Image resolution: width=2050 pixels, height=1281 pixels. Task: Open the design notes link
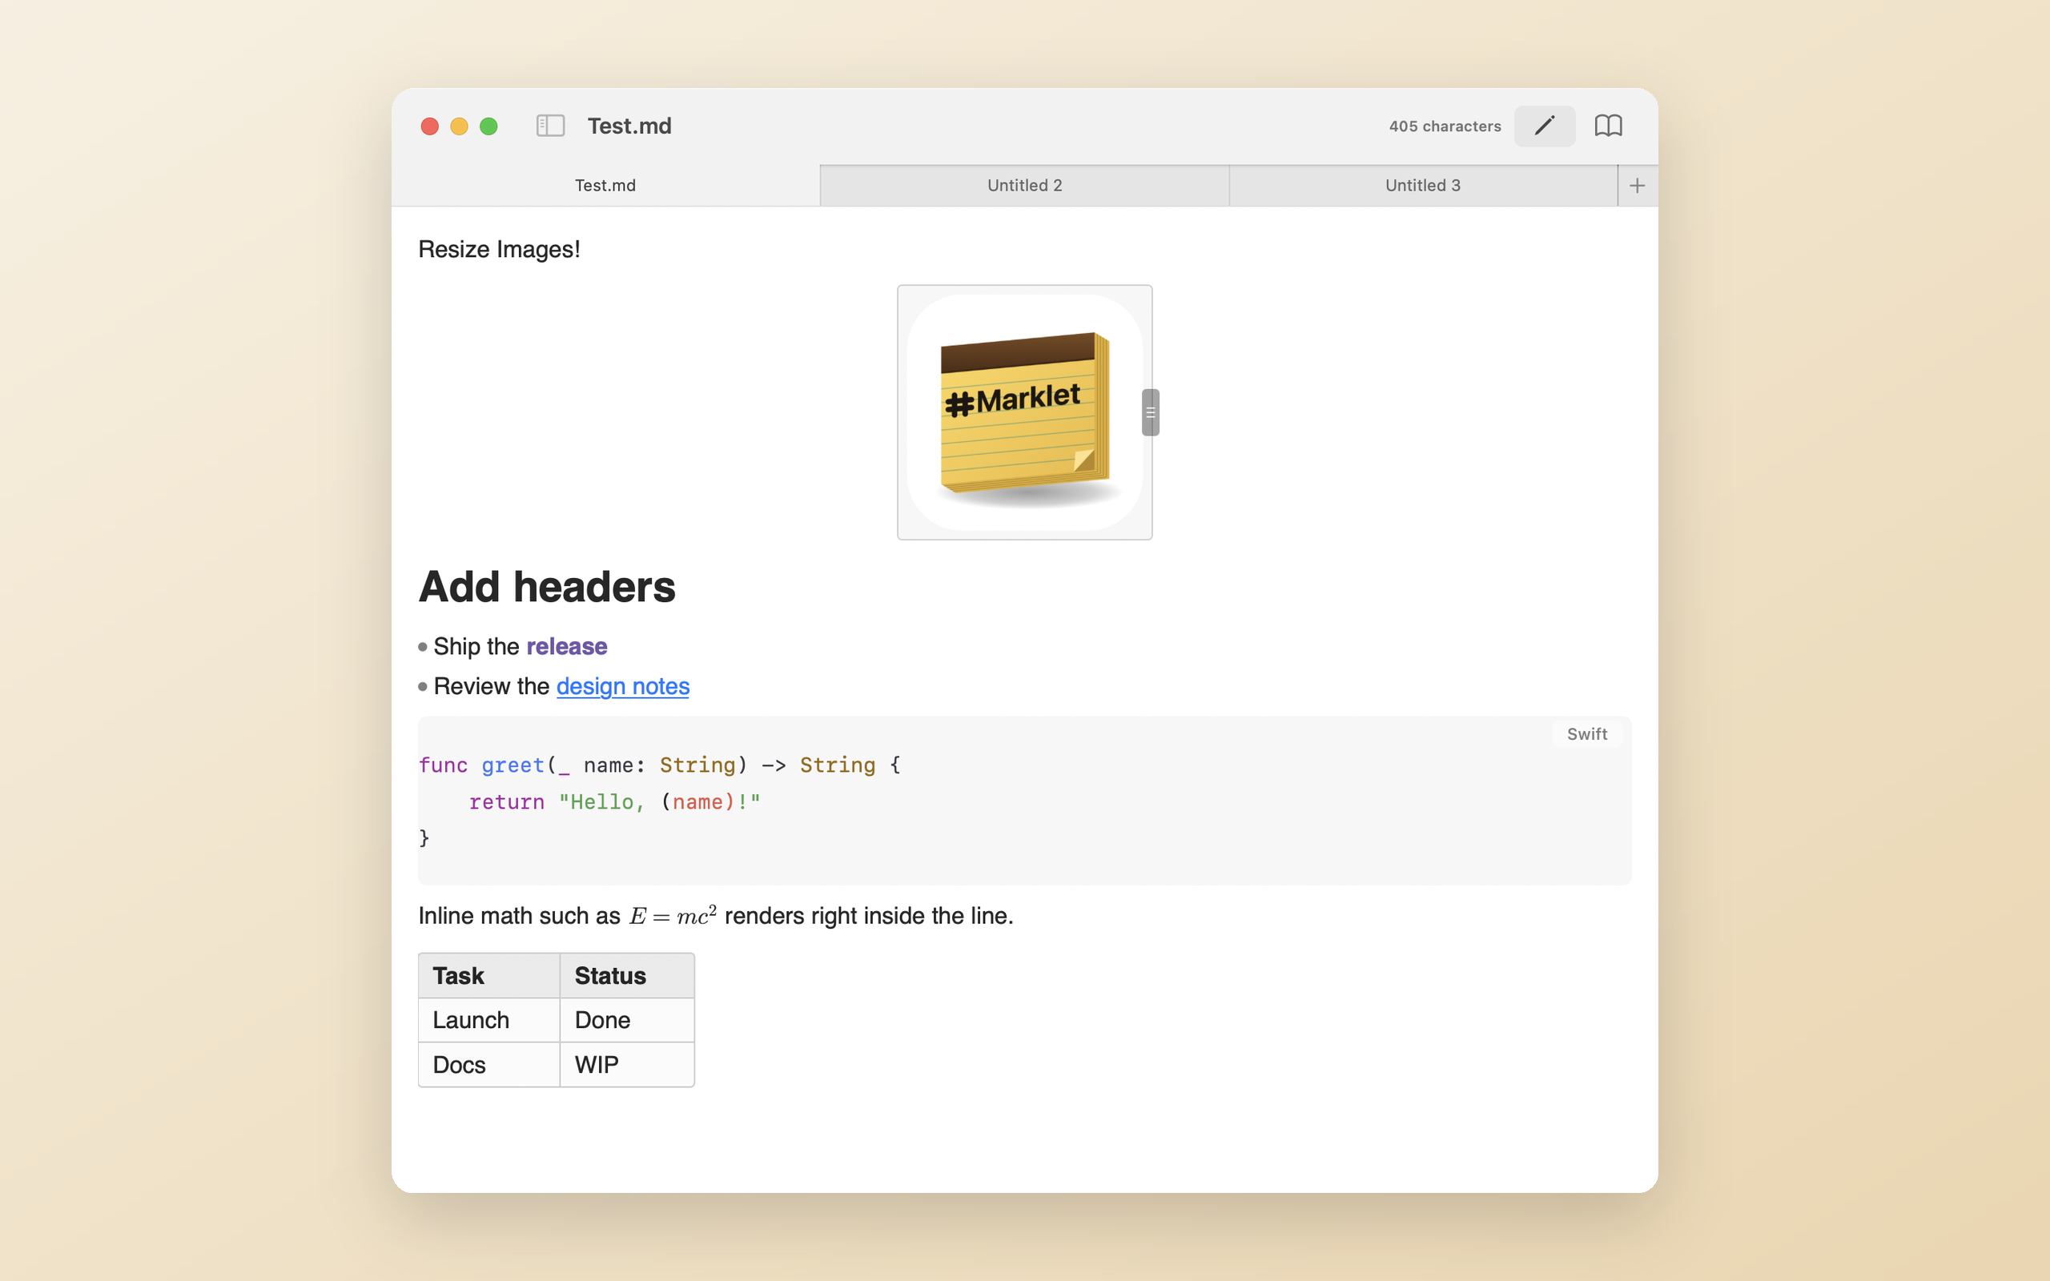point(623,686)
